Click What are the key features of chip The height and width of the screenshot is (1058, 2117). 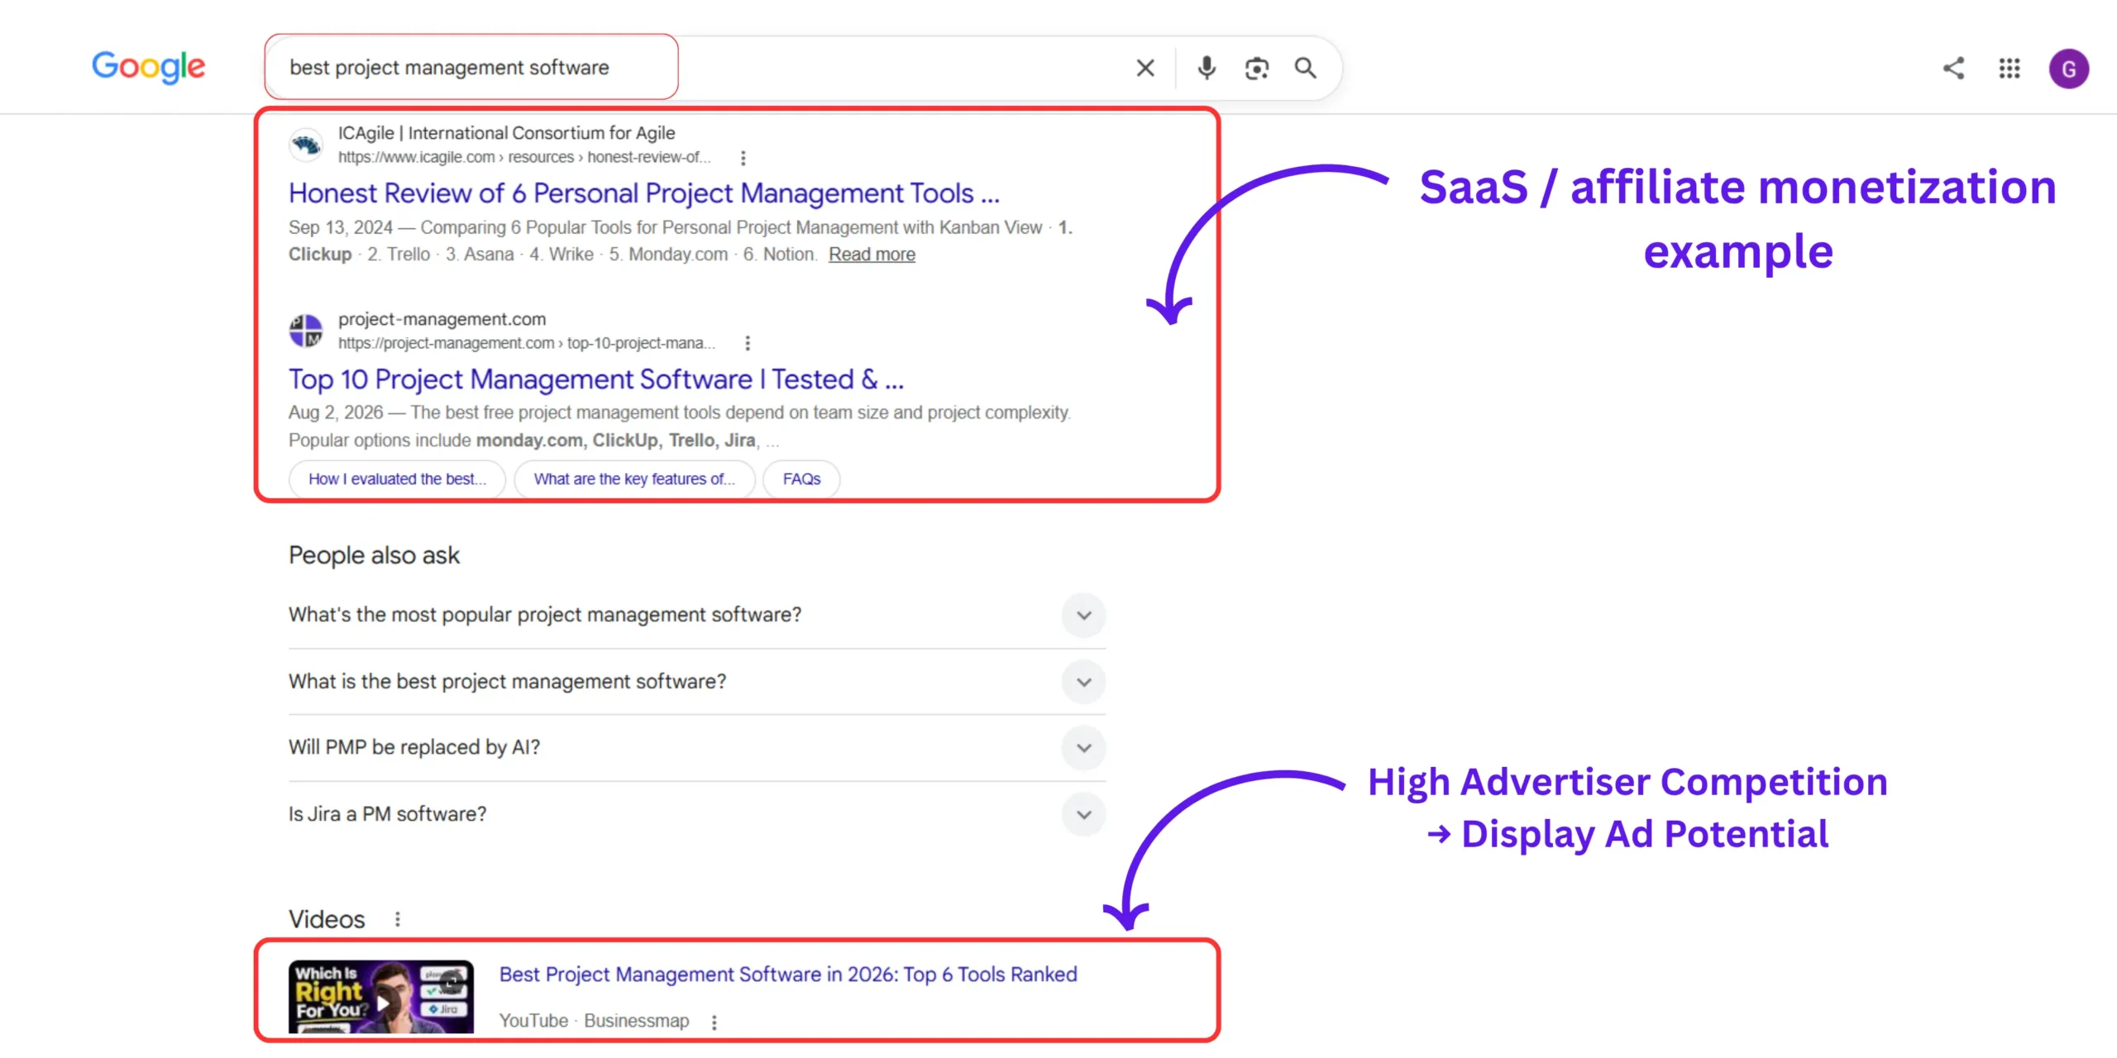pyautogui.click(x=634, y=479)
